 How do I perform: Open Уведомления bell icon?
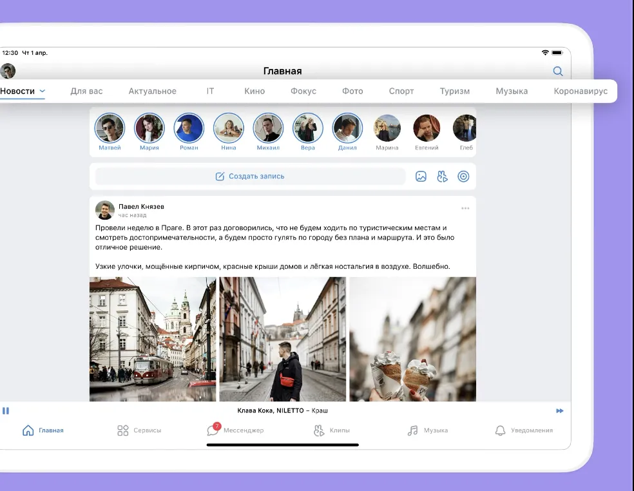tap(500, 430)
